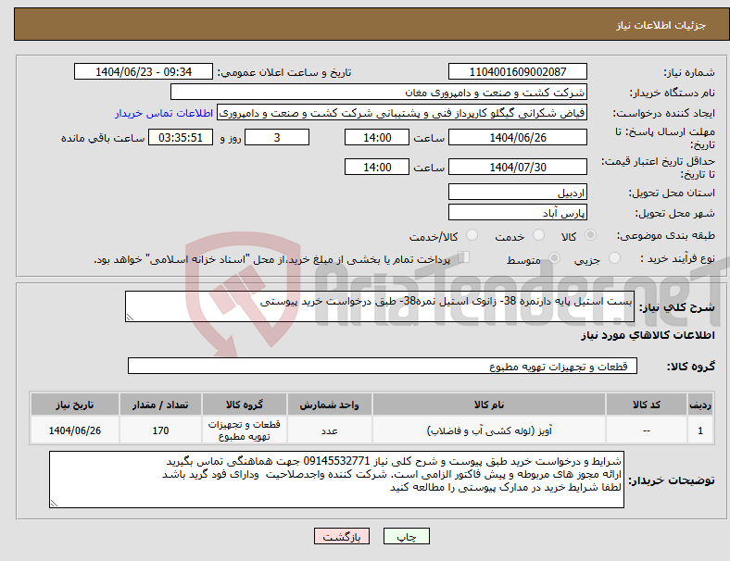Click the resize handle of شرح کلی نیاز box

(130, 318)
